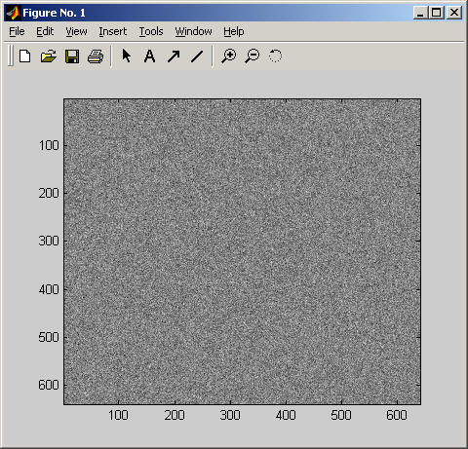Image resolution: width=468 pixels, height=449 pixels.
Task: Enable plot editing with the arrow pointer tool
Action: 126,56
